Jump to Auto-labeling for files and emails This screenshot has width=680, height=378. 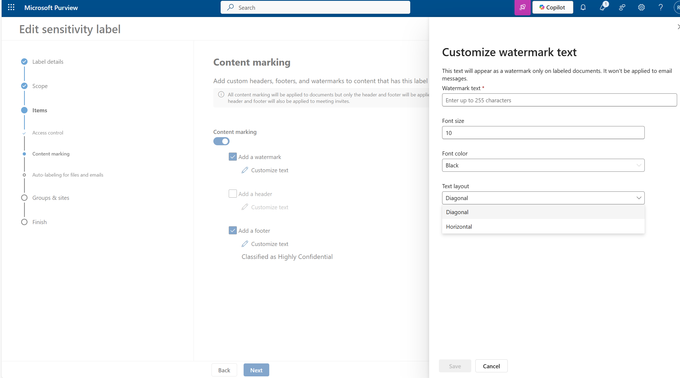[68, 175]
